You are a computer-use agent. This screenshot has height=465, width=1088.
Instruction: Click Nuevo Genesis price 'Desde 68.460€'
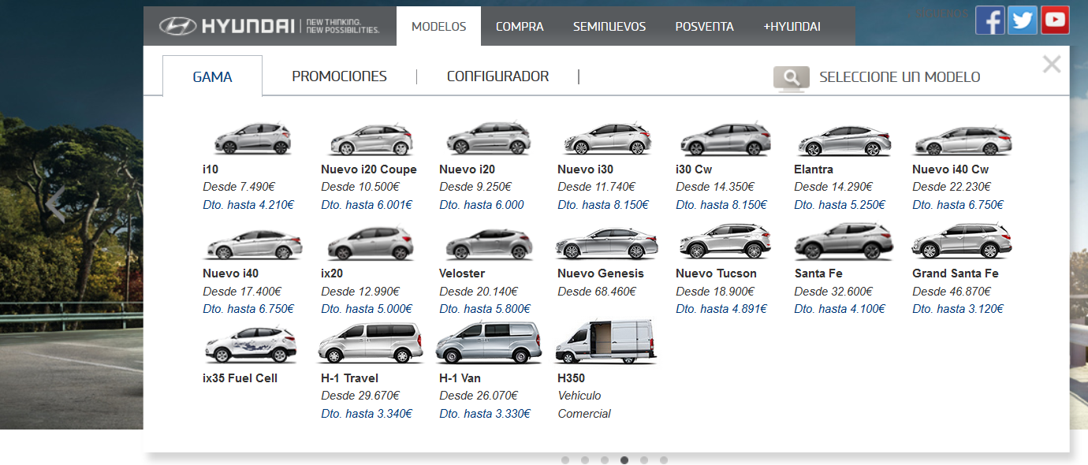(596, 292)
